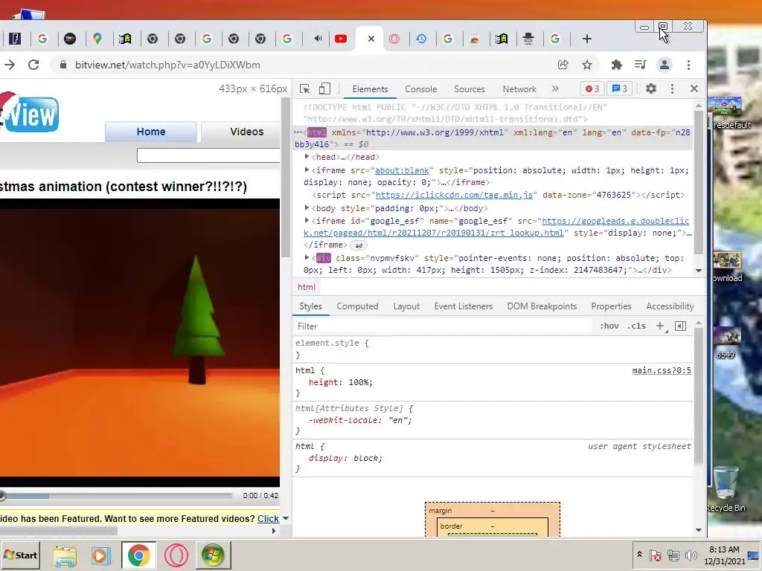
Task: Open the Extensions puzzle icon
Action: [x=616, y=65]
